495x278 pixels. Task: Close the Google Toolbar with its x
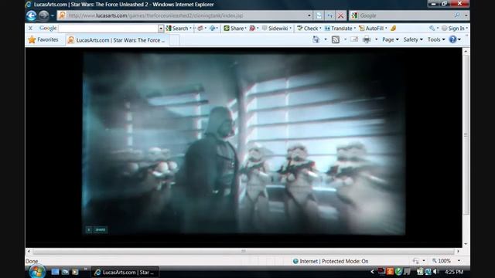pyautogui.click(x=30, y=28)
